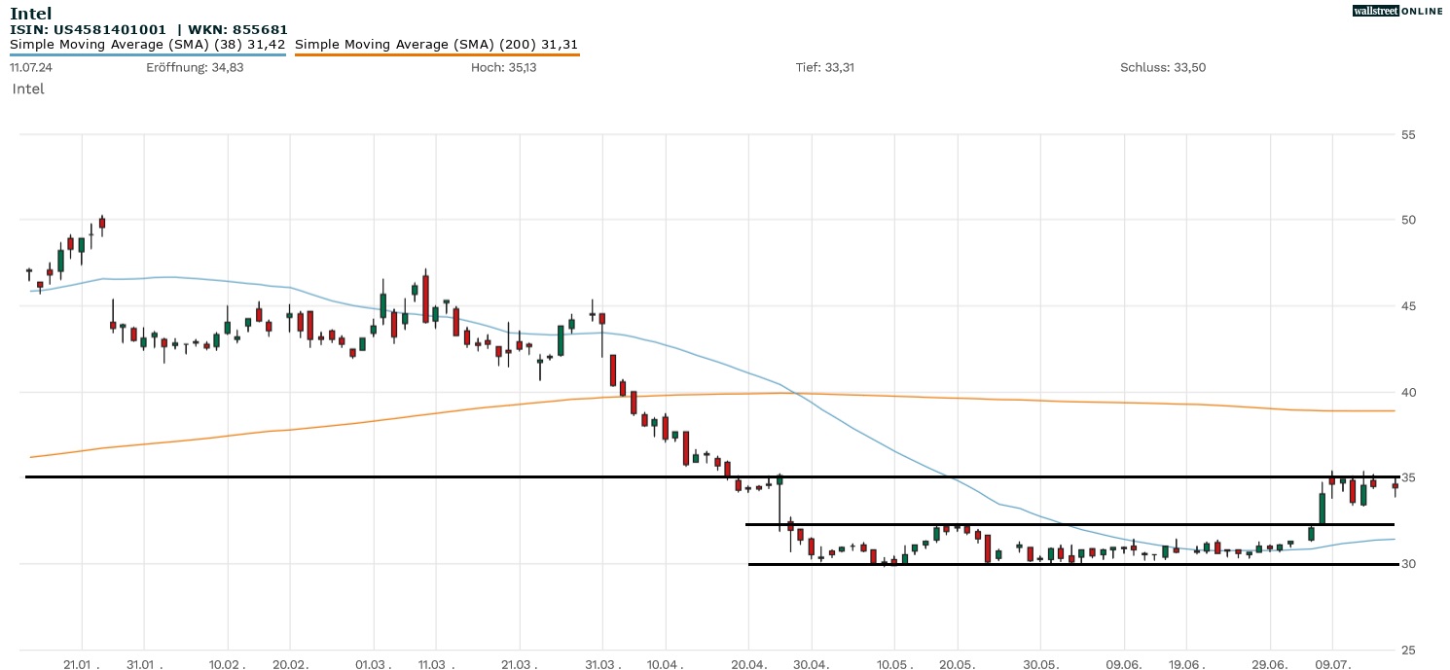Click the 40 price axis label
This screenshot has height=670, width=1450.
click(x=1408, y=393)
